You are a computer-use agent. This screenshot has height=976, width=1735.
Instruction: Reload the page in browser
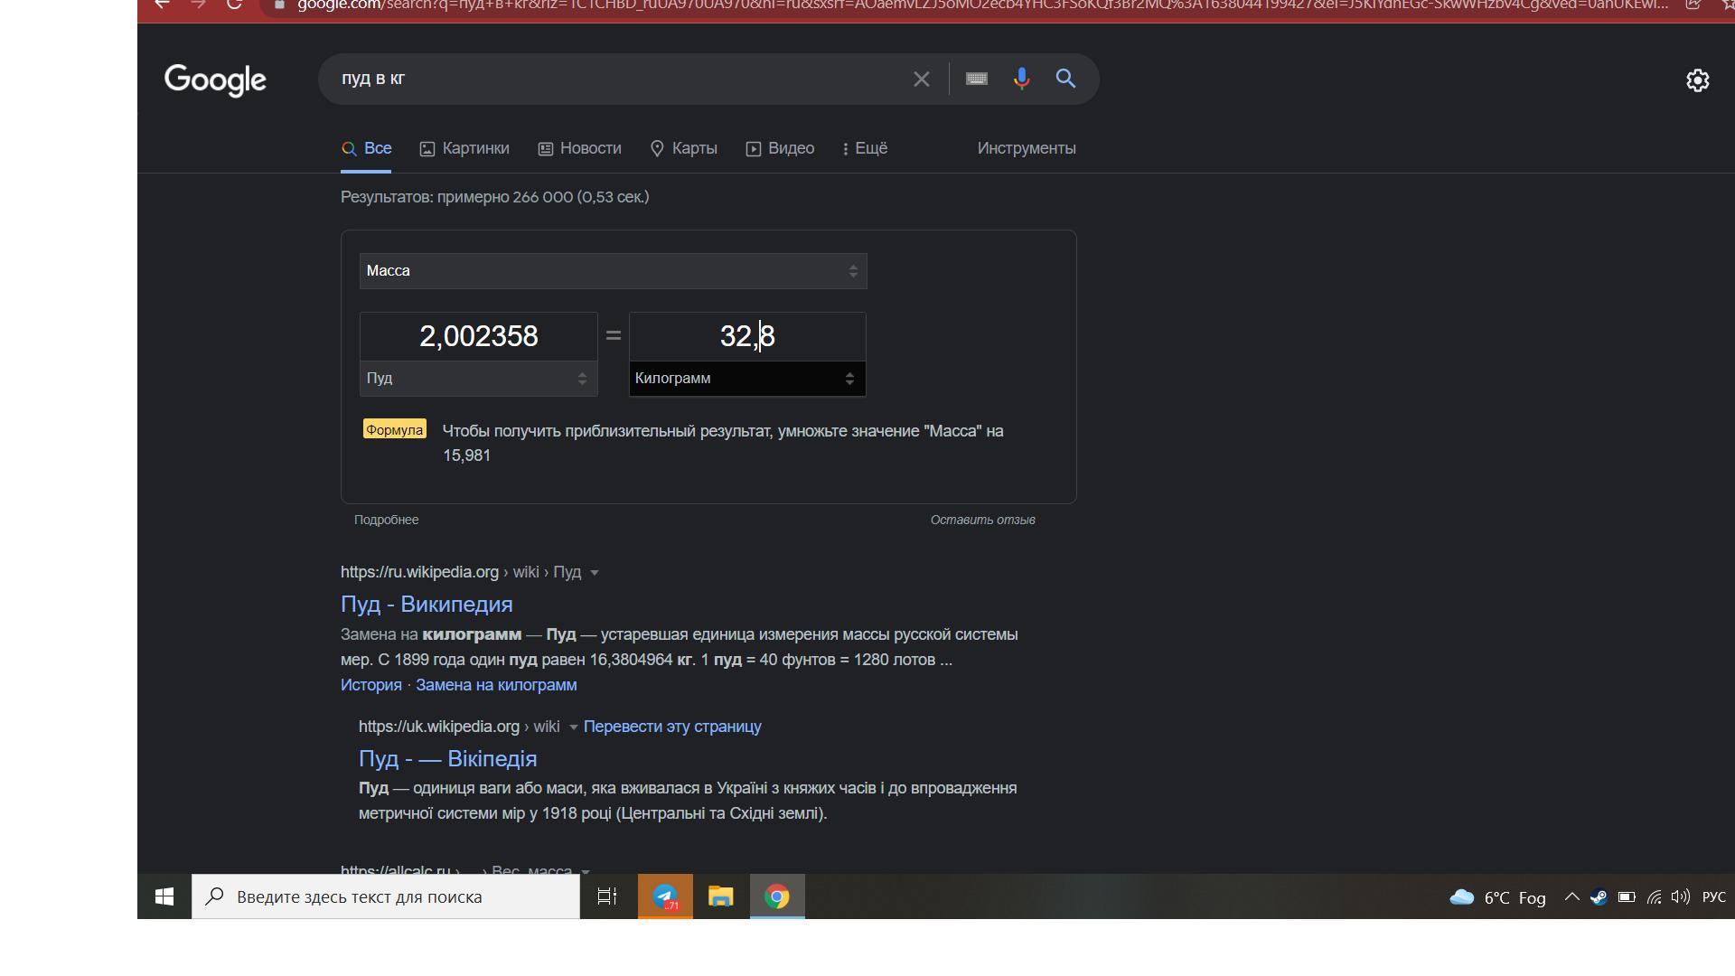234,5
